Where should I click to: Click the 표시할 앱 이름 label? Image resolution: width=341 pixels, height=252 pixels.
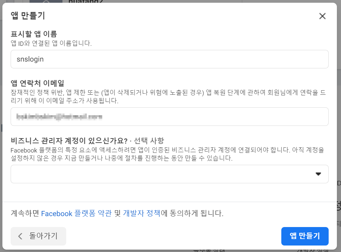(x=34, y=34)
